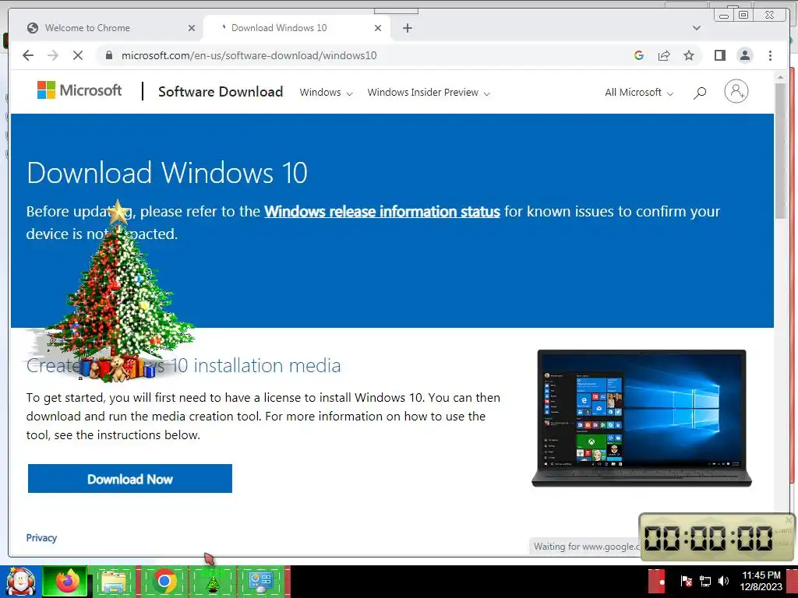Go back using the browser back arrow
Screen dimensions: 798x598
pos(28,55)
